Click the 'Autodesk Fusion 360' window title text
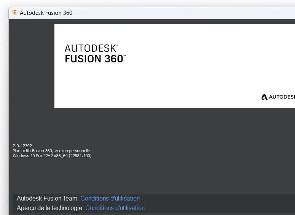This screenshot has height=215, width=295. (46, 13)
